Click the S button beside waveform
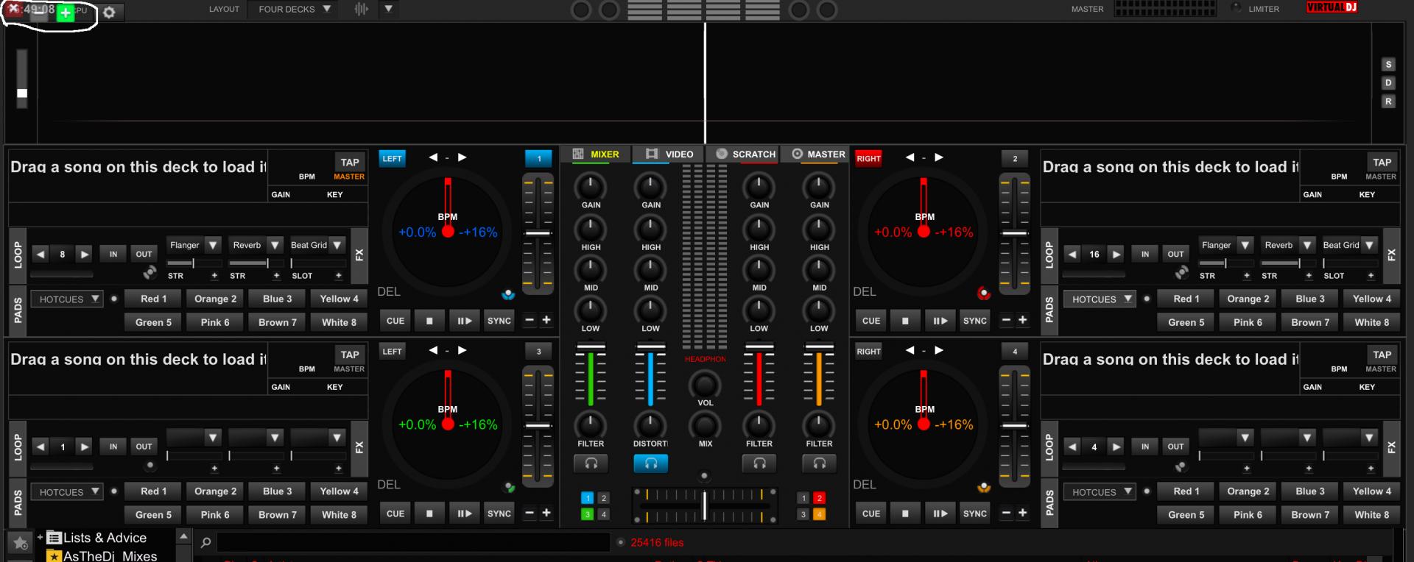The image size is (1414, 562). pyautogui.click(x=1388, y=65)
